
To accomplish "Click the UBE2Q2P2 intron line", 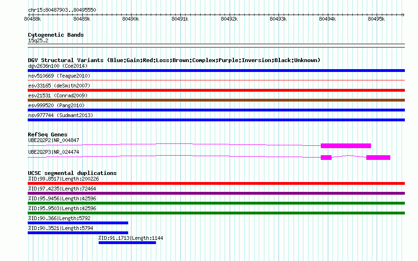I will 174,144.
